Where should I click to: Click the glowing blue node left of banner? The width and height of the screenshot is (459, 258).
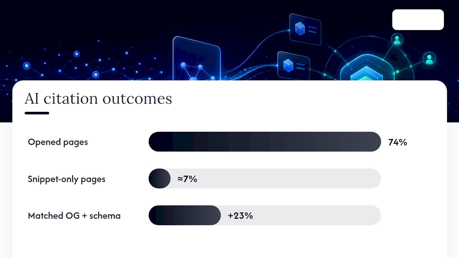[27, 66]
